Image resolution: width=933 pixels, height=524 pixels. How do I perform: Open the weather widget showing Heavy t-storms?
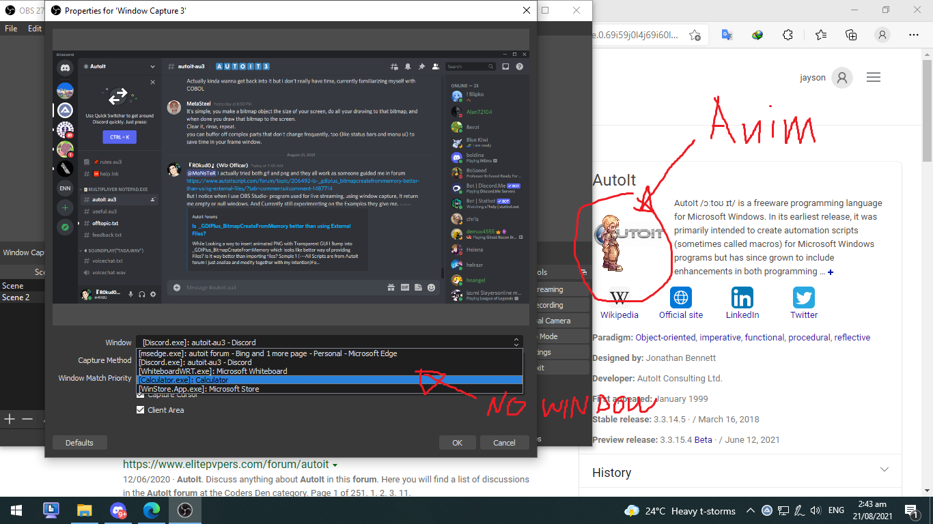(680, 510)
